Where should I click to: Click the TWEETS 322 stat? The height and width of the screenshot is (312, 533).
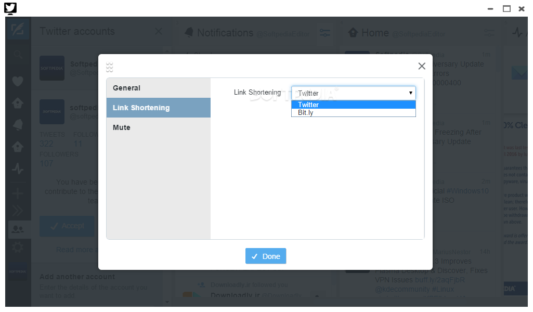tap(52, 139)
